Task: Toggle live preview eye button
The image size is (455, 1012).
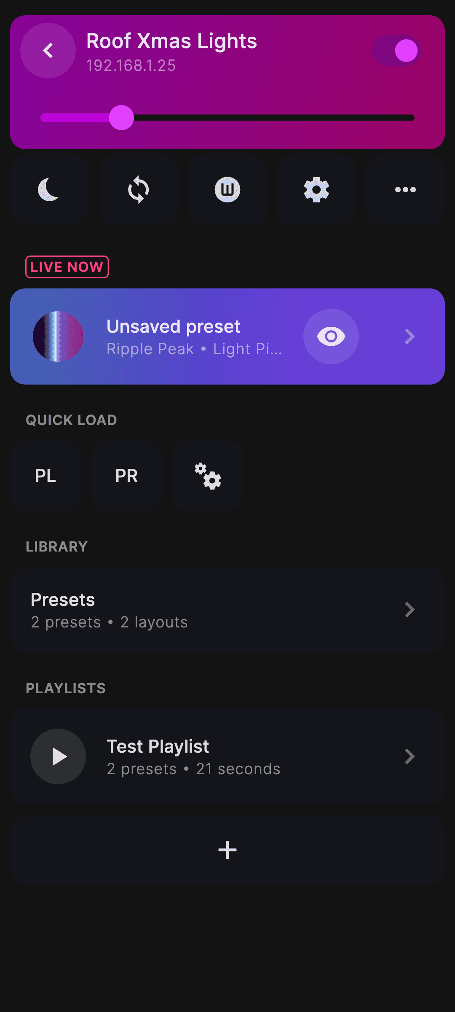Action: (x=331, y=336)
